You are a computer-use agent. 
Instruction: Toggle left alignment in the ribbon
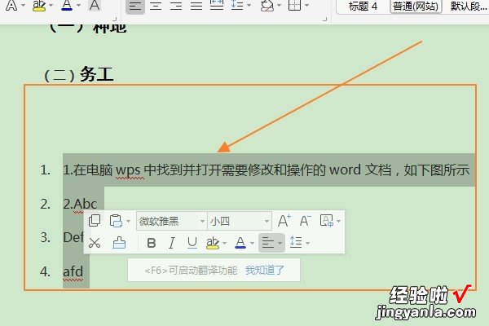pos(135,6)
